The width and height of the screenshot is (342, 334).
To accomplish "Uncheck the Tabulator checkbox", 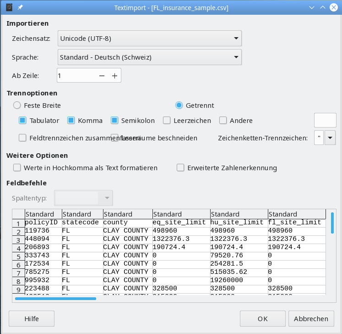I will (22, 121).
